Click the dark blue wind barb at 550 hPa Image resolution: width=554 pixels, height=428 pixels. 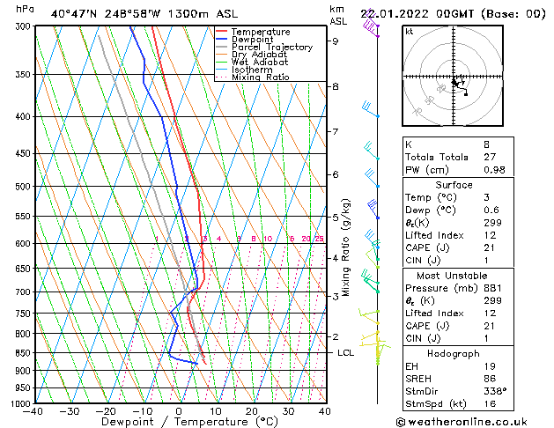click(x=373, y=209)
